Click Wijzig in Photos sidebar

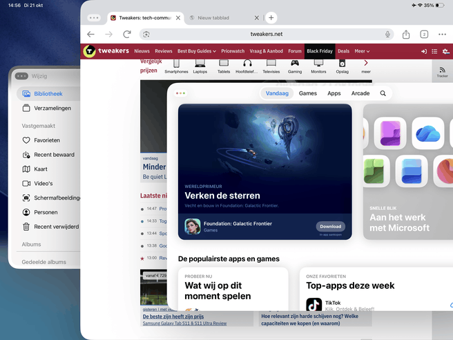[39, 76]
